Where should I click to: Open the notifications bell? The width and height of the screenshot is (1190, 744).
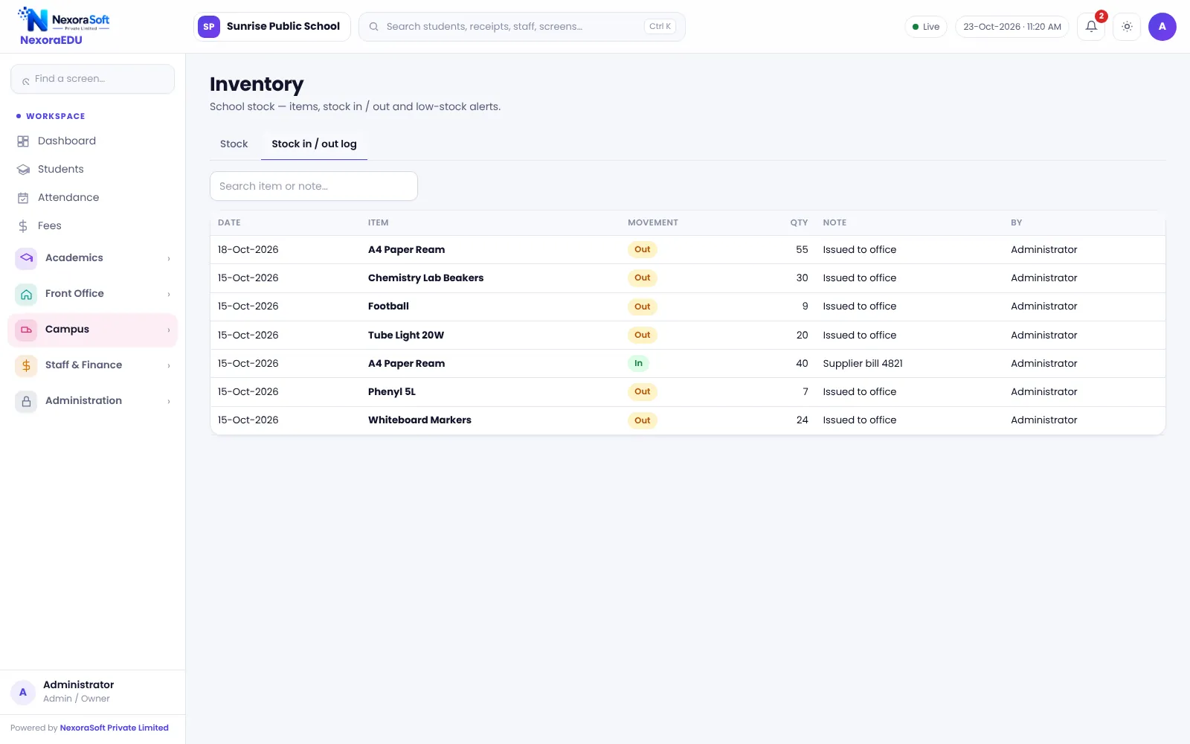(1091, 27)
